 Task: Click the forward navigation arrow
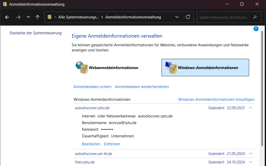(18, 17)
